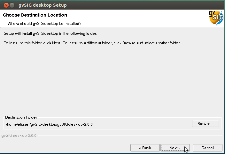The width and height of the screenshot is (225, 154).
Task: Minimize the setup window
Action: tap(12, 5)
